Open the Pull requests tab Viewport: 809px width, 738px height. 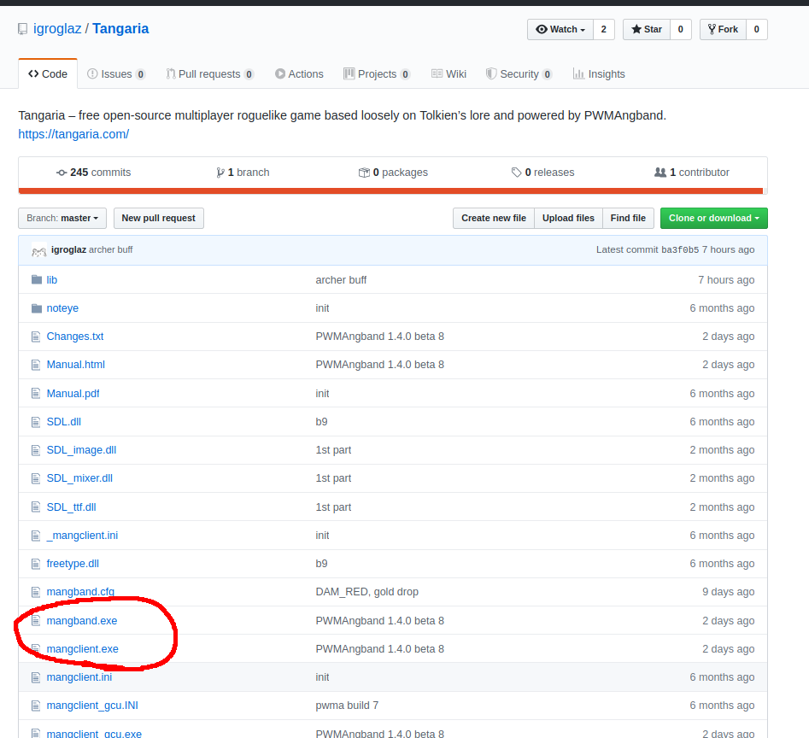point(209,73)
